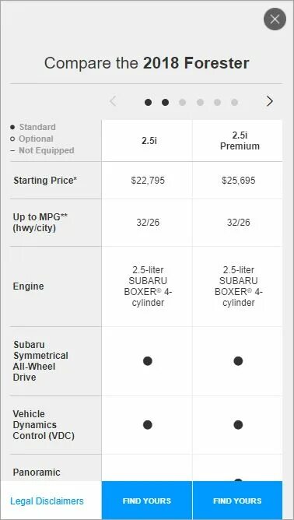Click the 2.5i Premium VDC standard dot
294x520 pixels.
238,425
